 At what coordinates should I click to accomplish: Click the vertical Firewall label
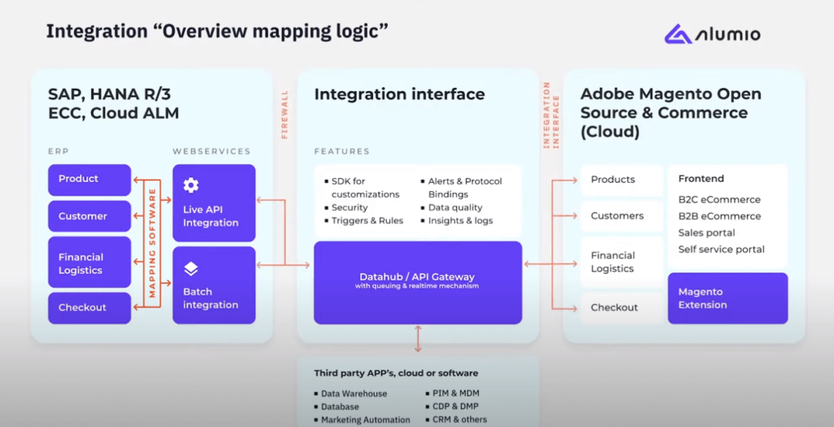click(285, 115)
